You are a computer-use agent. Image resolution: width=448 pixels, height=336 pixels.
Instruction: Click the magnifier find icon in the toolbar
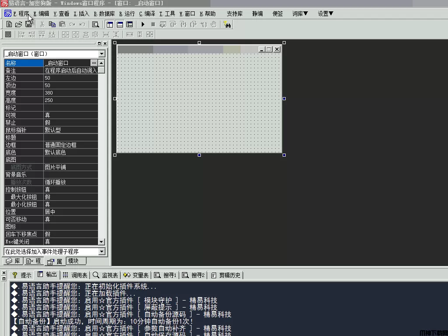tap(95, 24)
